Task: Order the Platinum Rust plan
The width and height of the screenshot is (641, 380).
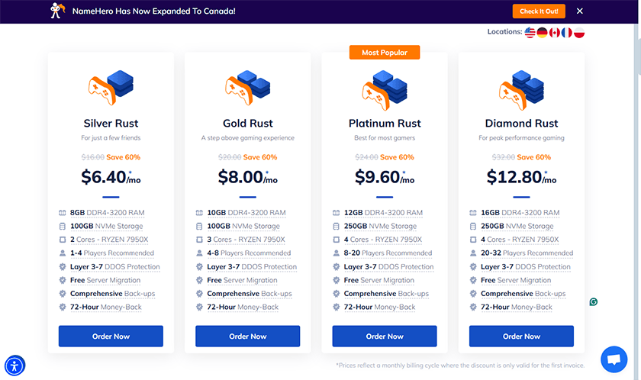Action: [x=385, y=337]
